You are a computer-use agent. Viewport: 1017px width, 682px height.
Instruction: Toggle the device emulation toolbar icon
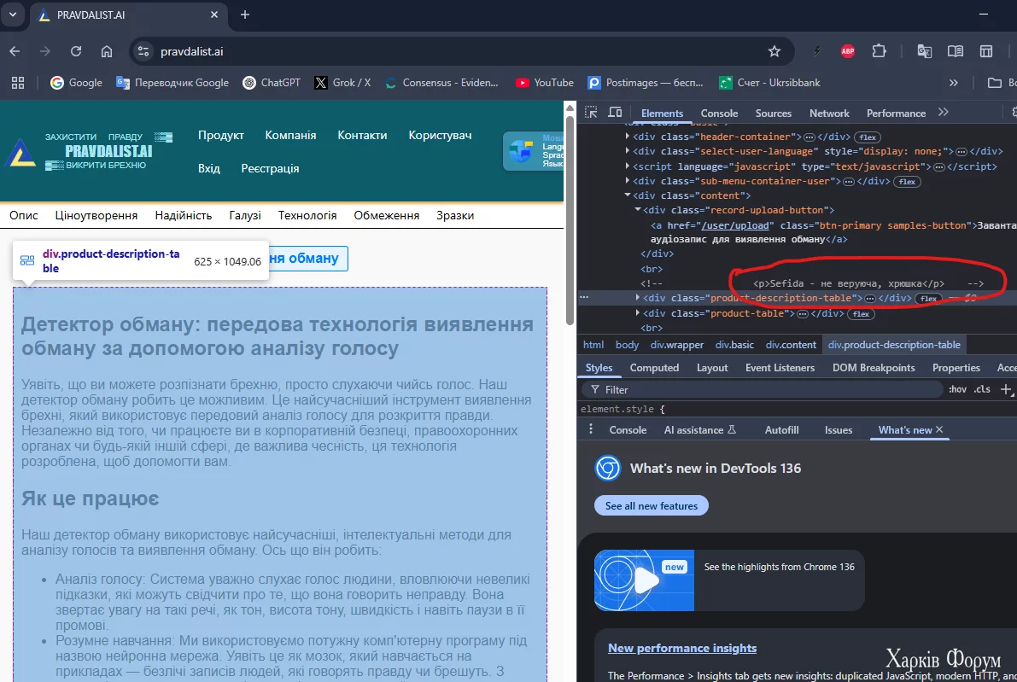pos(614,112)
